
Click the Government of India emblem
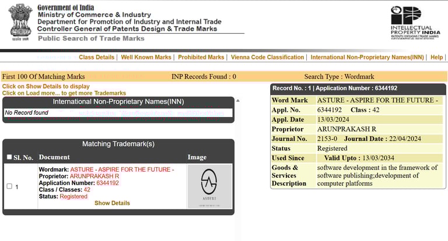point(20,22)
